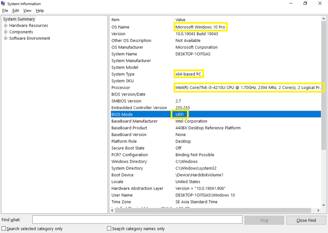The width and height of the screenshot is (328, 233).
Task: Select the System Directory row
Action: [216, 168]
